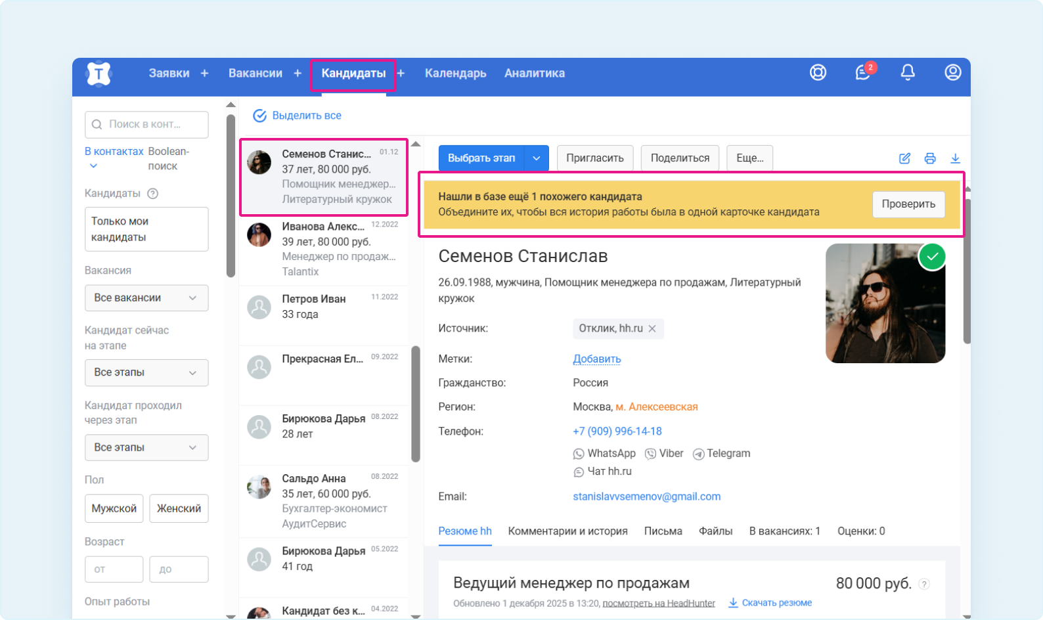Viewport: 1043px width, 620px height.
Task: Download the candidate card via arrow icon
Action: [955, 158]
